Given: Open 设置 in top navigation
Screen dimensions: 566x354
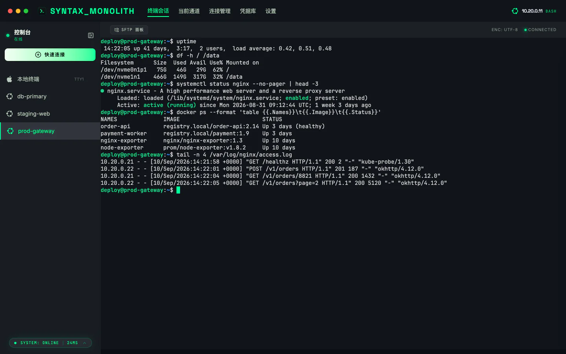Looking at the screenshot, I should pyautogui.click(x=271, y=11).
